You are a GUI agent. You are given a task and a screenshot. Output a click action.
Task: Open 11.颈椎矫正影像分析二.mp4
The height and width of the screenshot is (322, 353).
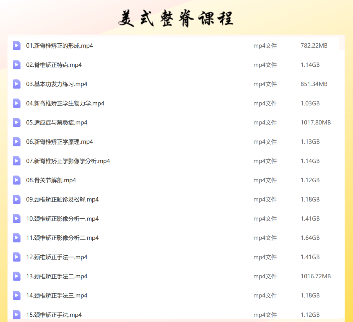63,238
